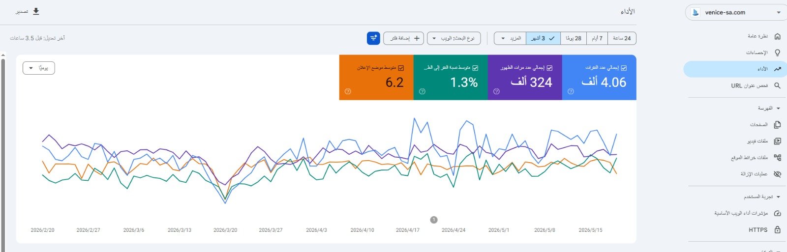Click the 2026/3/6 axis date label
The width and height of the screenshot is (787, 252).
pyautogui.click(x=134, y=230)
